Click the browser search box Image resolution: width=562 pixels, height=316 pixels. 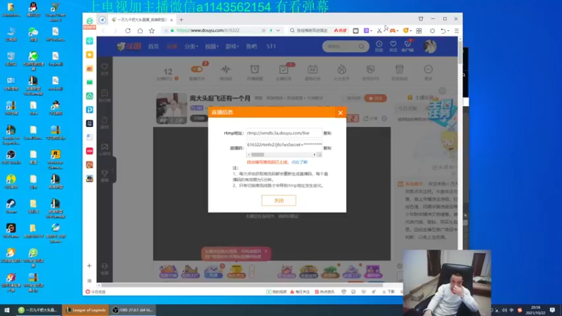coord(312,30)
